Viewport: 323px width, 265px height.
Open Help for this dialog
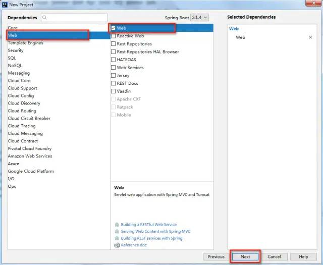click(303, 257)
